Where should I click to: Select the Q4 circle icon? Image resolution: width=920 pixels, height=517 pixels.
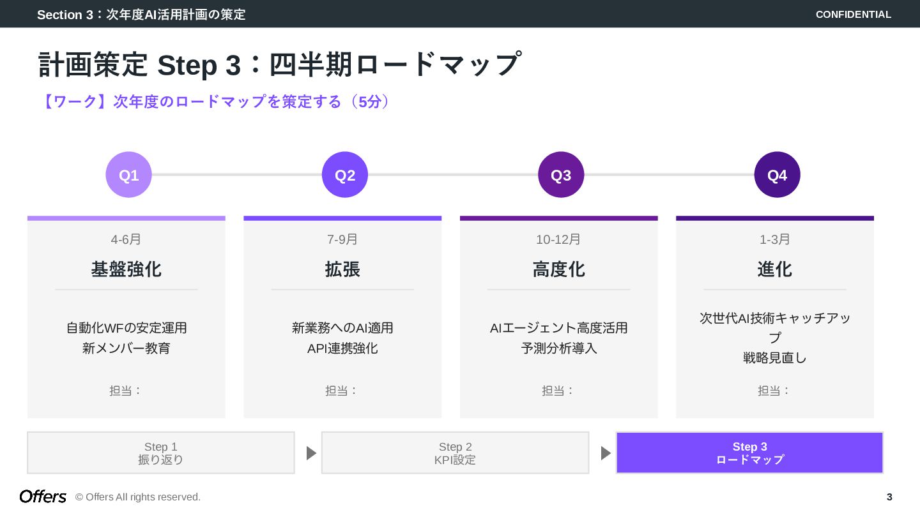coord(777,175)
